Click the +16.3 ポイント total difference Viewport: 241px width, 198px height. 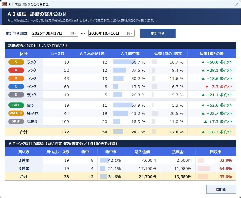tap(217, 132)
